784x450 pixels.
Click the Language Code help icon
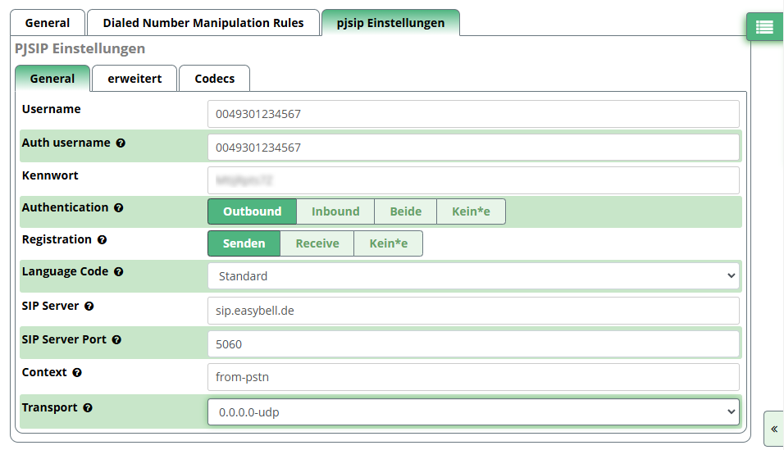coord(119,272)
